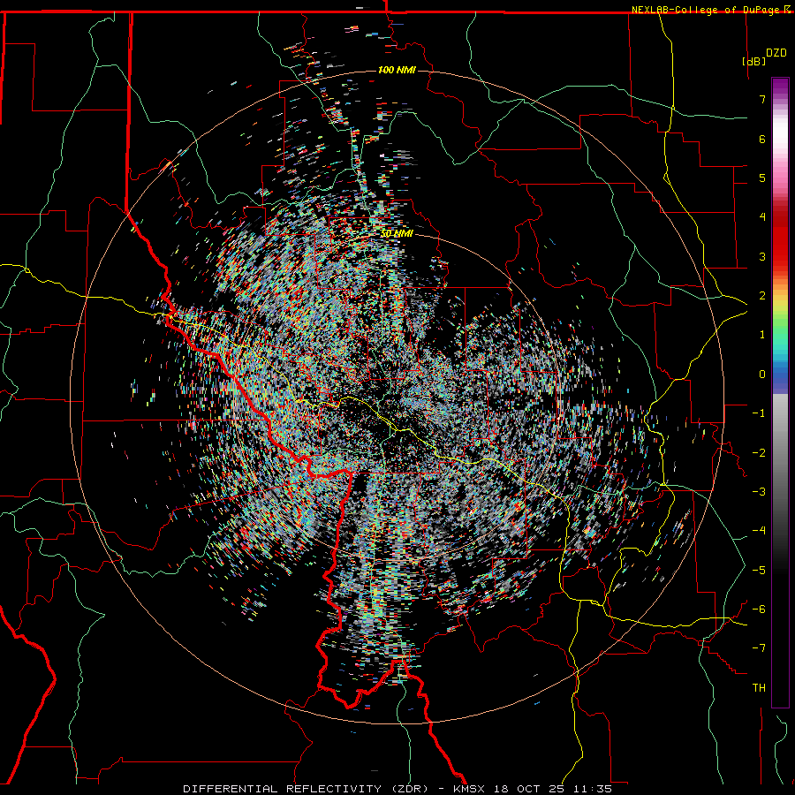Click the -6 value on the legend
Image resolution: width=795 pixels, height=795 pixels.
click(759, 609)
